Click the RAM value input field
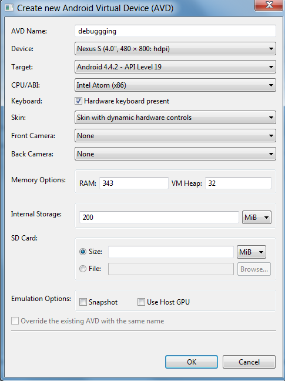This screenshot has height=381, width=285. [x=134, y=183]
